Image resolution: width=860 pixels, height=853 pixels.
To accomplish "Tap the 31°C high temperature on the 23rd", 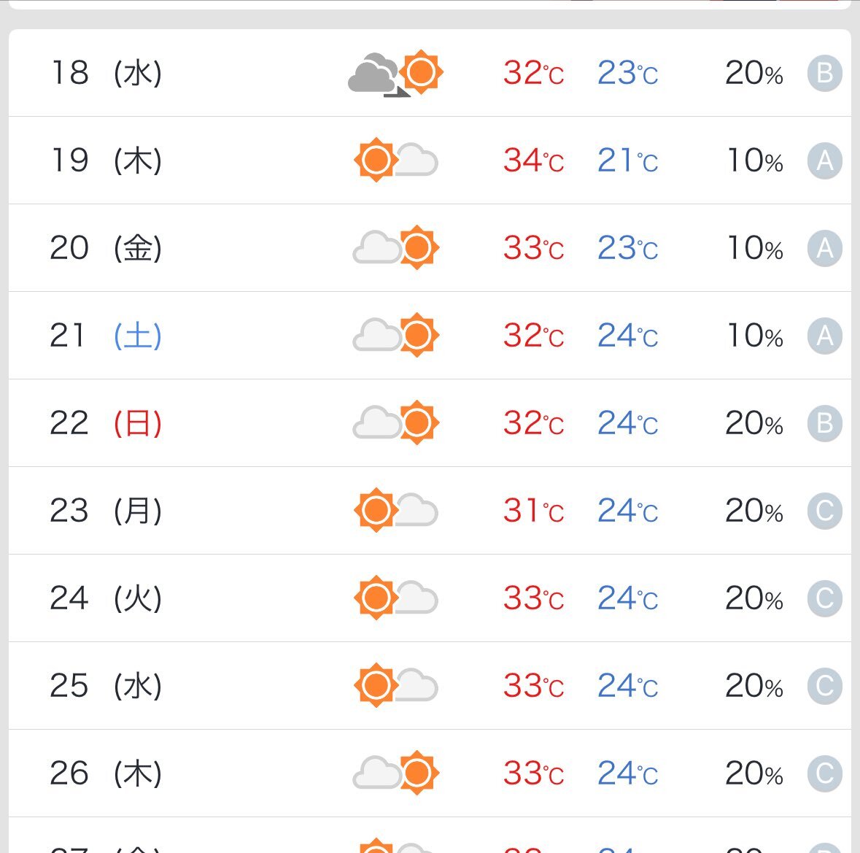I will coord(534,511).
